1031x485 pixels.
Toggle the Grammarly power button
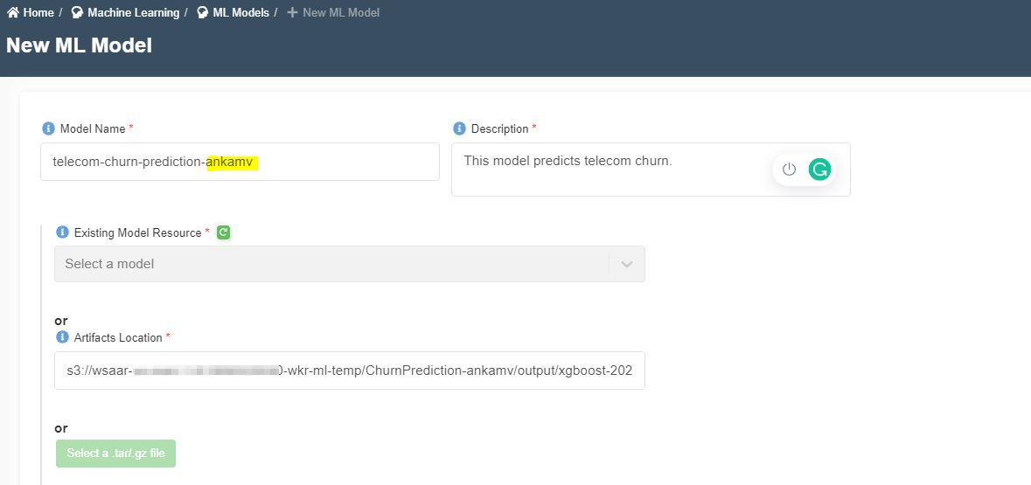[789, 170]
